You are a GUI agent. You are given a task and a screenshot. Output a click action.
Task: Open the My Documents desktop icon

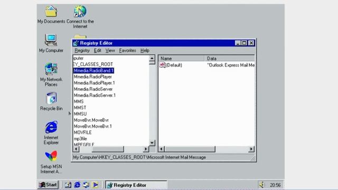tap(51, 12)
